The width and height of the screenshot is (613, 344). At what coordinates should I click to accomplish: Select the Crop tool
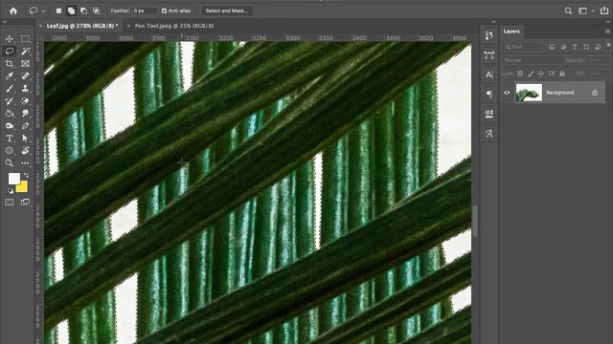coord(10,64)
